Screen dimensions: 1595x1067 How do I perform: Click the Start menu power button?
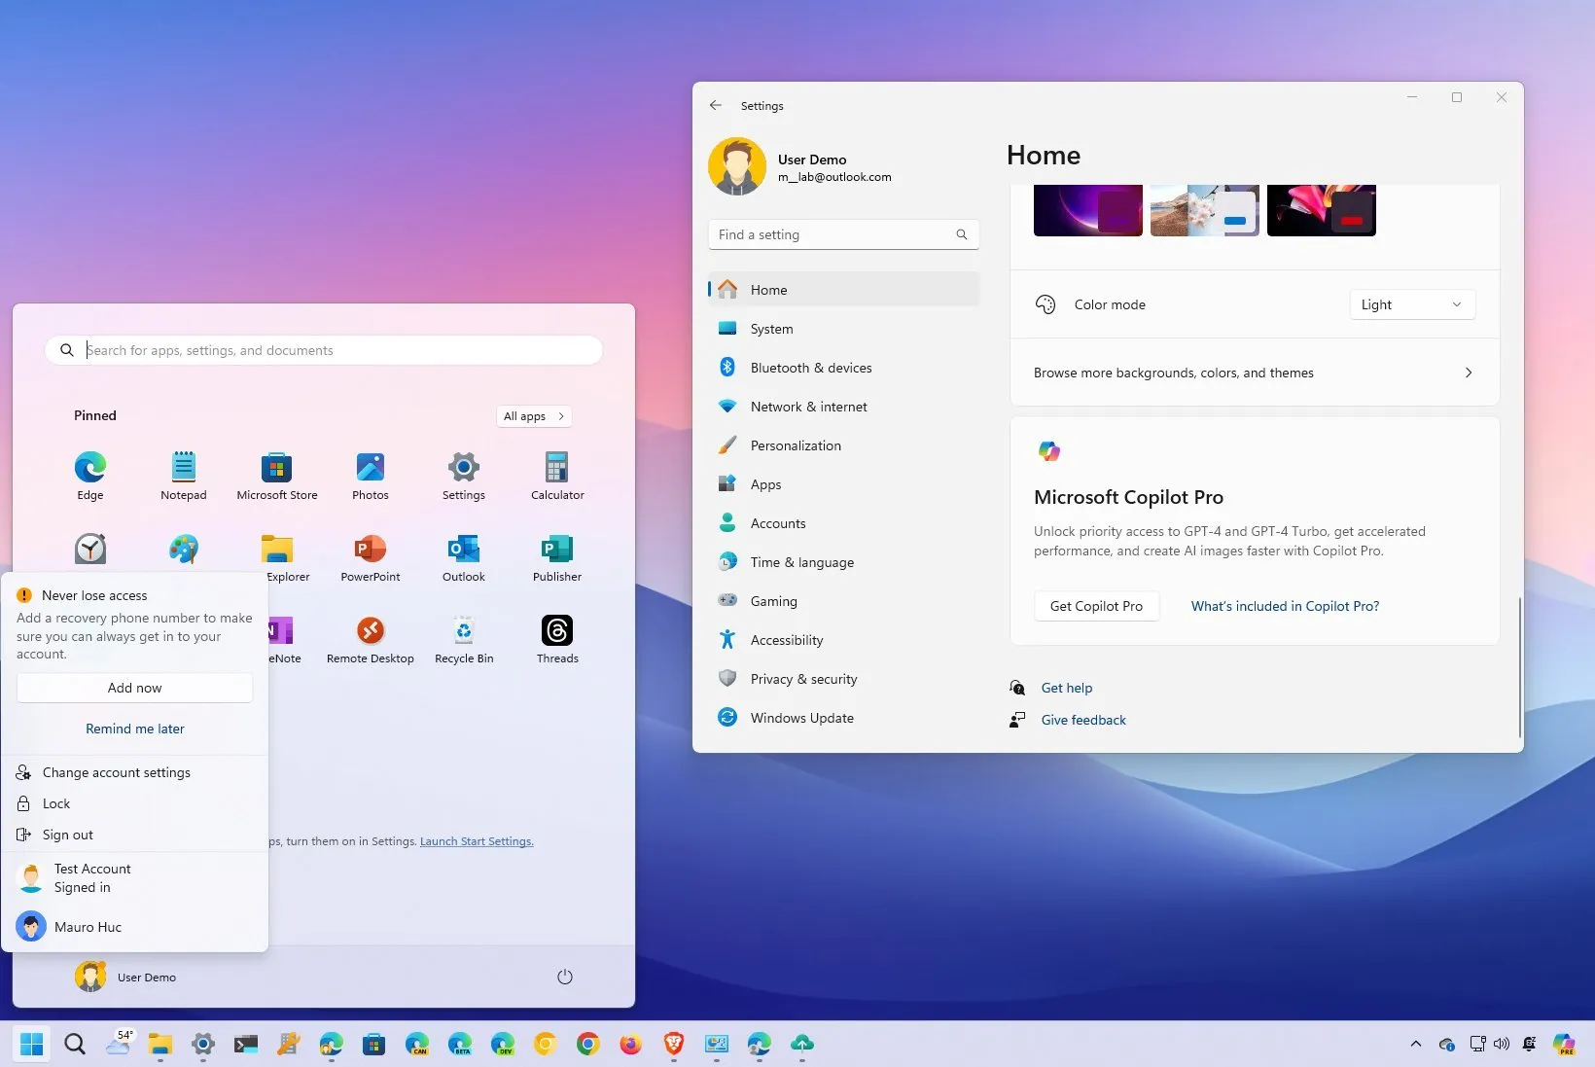[565, 977]
